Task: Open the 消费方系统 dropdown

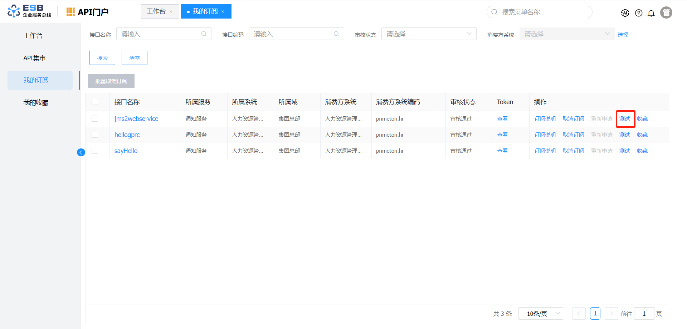Action: (x=566, y=34)
